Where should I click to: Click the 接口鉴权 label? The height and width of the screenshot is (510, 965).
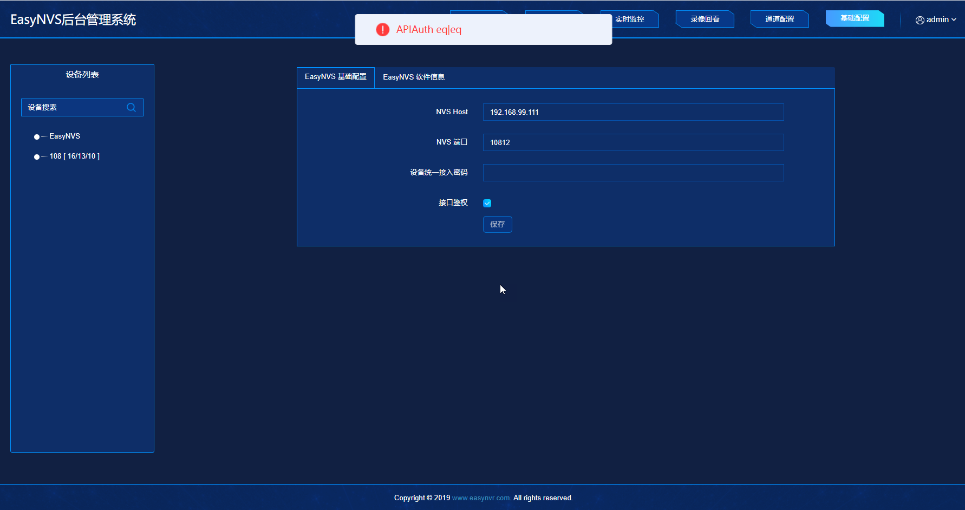453,202
